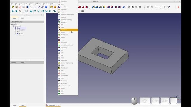The width and height of the screenshot is (191, 107).
Task: Click the datum plane tool icon
Action: [42, 7]
